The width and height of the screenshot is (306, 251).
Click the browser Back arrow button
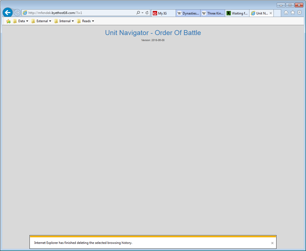(8, 13)
